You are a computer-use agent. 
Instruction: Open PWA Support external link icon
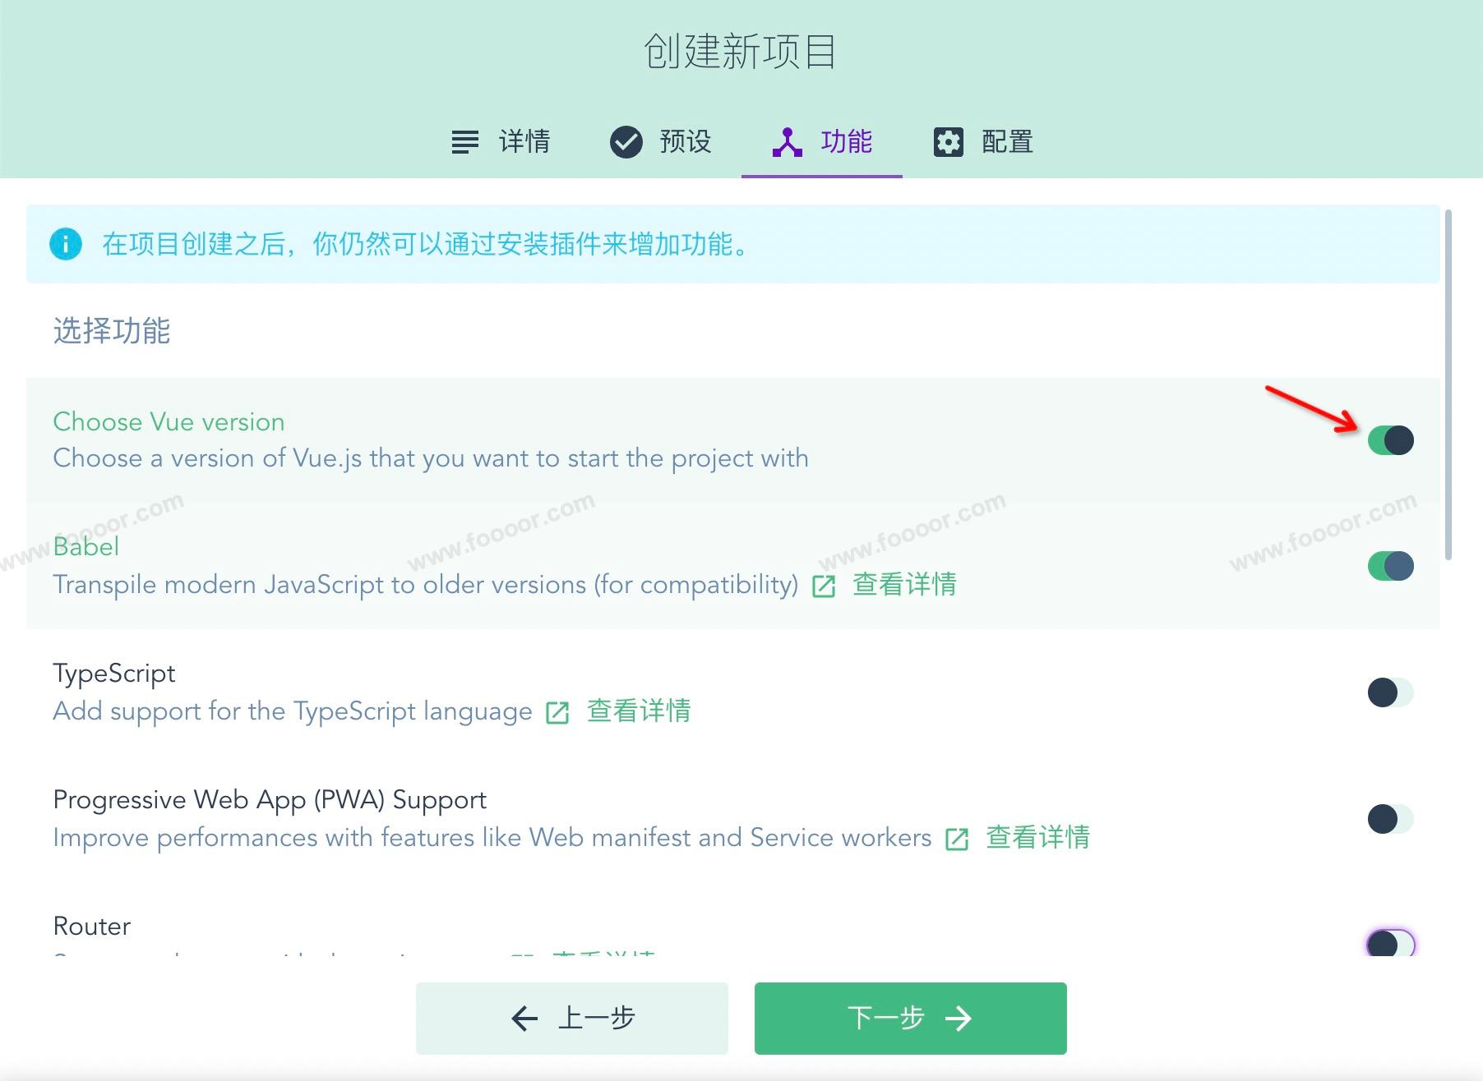[957, 839]
